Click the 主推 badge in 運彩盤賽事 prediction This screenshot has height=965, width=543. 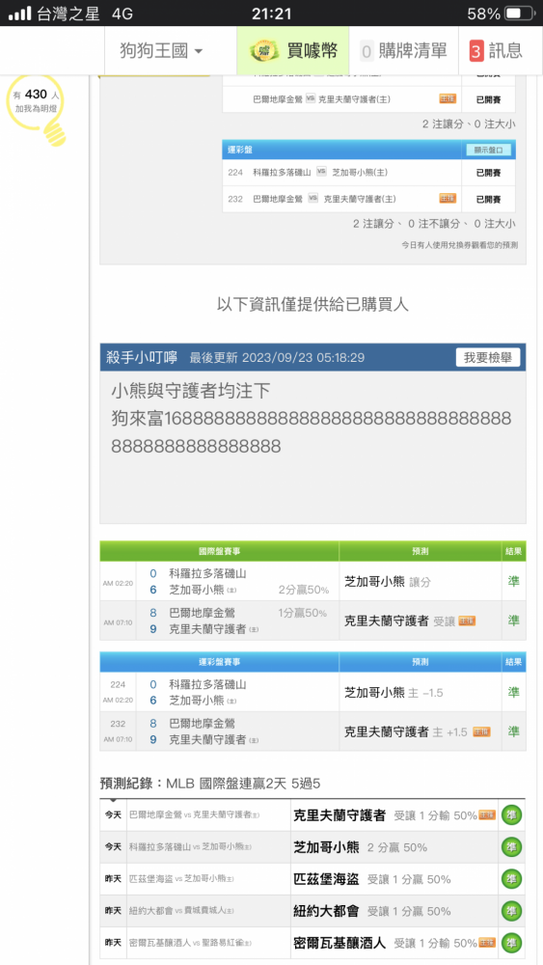point(481,731)
